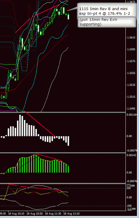
Task: Click the -200 oscillator scale value
Action: tap(129, 206)
